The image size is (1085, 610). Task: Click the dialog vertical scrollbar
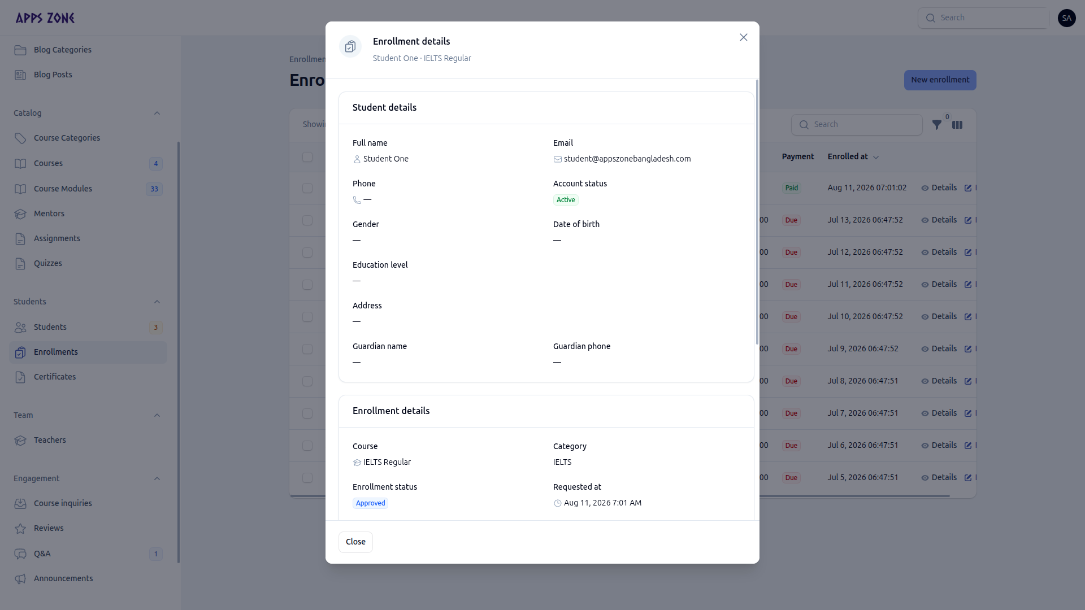(757, 212)
